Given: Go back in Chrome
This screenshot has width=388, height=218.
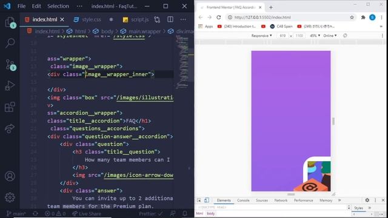Looking at the screenshot, I should point(201,18).
